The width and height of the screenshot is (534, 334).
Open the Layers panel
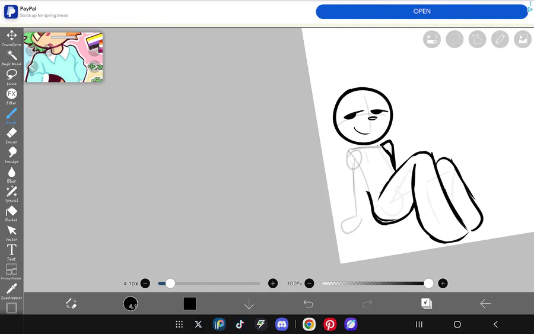point(427,303)
